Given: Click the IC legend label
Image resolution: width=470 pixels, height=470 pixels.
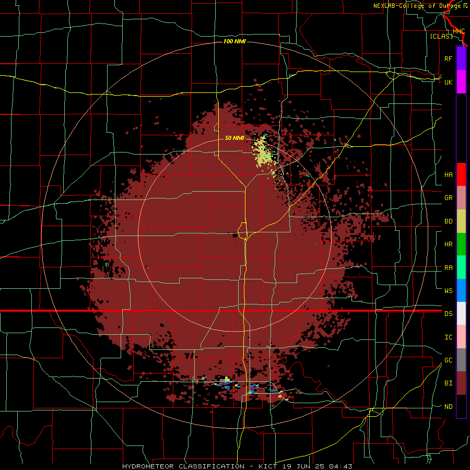Looking at the screenshot, I should [x=448, y=337].
